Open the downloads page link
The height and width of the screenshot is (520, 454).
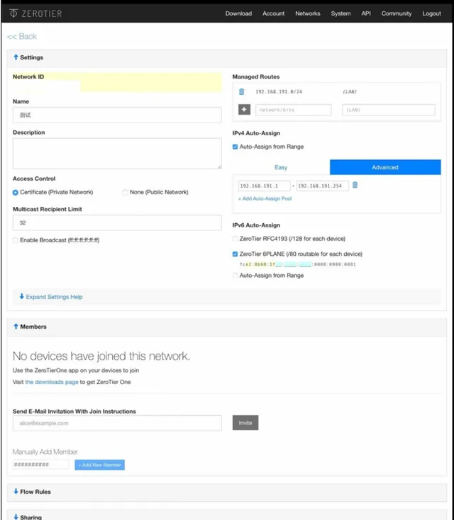click(52, 382)
